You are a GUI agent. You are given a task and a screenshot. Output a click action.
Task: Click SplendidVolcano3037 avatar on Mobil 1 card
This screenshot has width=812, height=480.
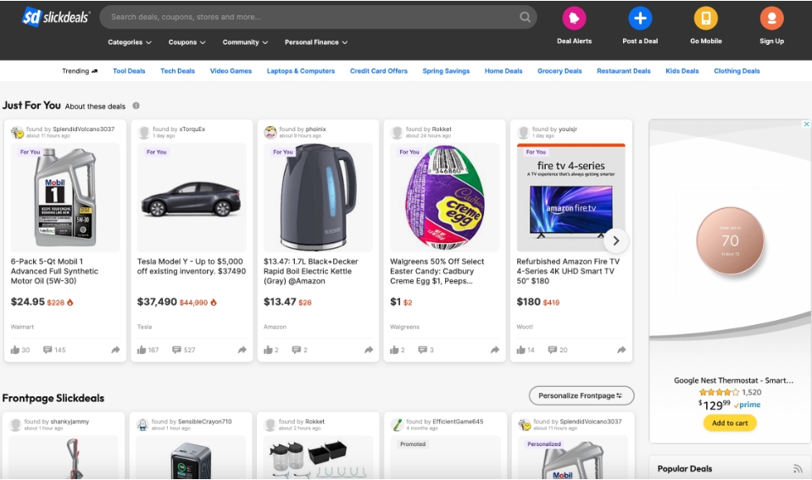tap(18, 132)
